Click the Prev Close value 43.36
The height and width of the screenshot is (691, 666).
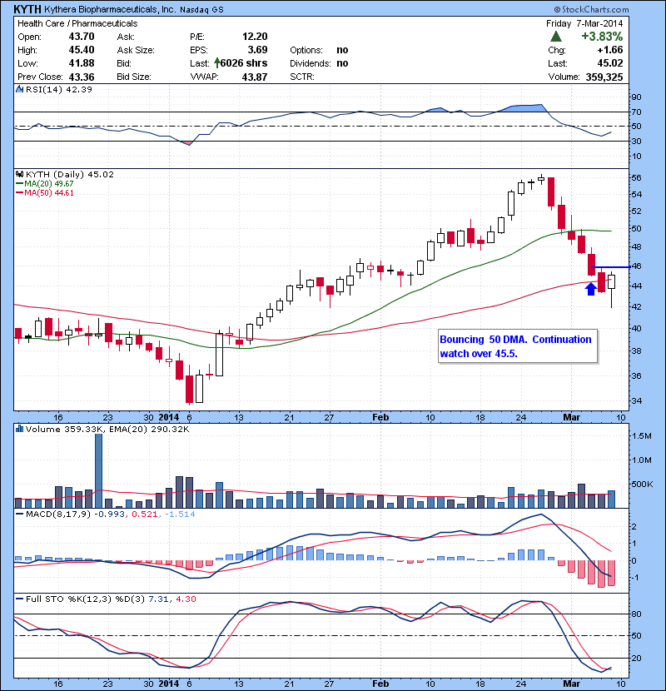point(82,77)
